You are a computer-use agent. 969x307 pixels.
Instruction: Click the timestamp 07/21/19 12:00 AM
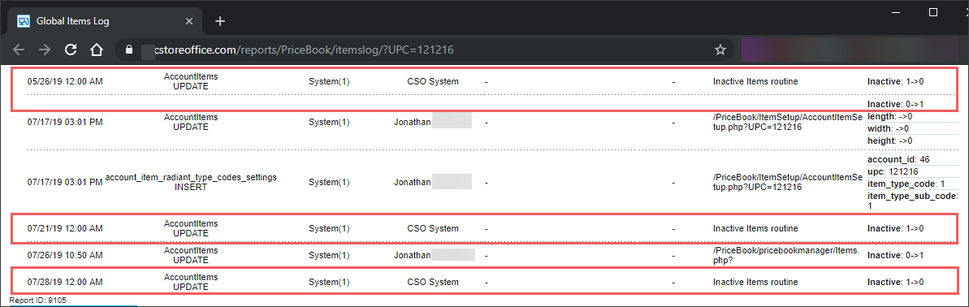point(66,228)
